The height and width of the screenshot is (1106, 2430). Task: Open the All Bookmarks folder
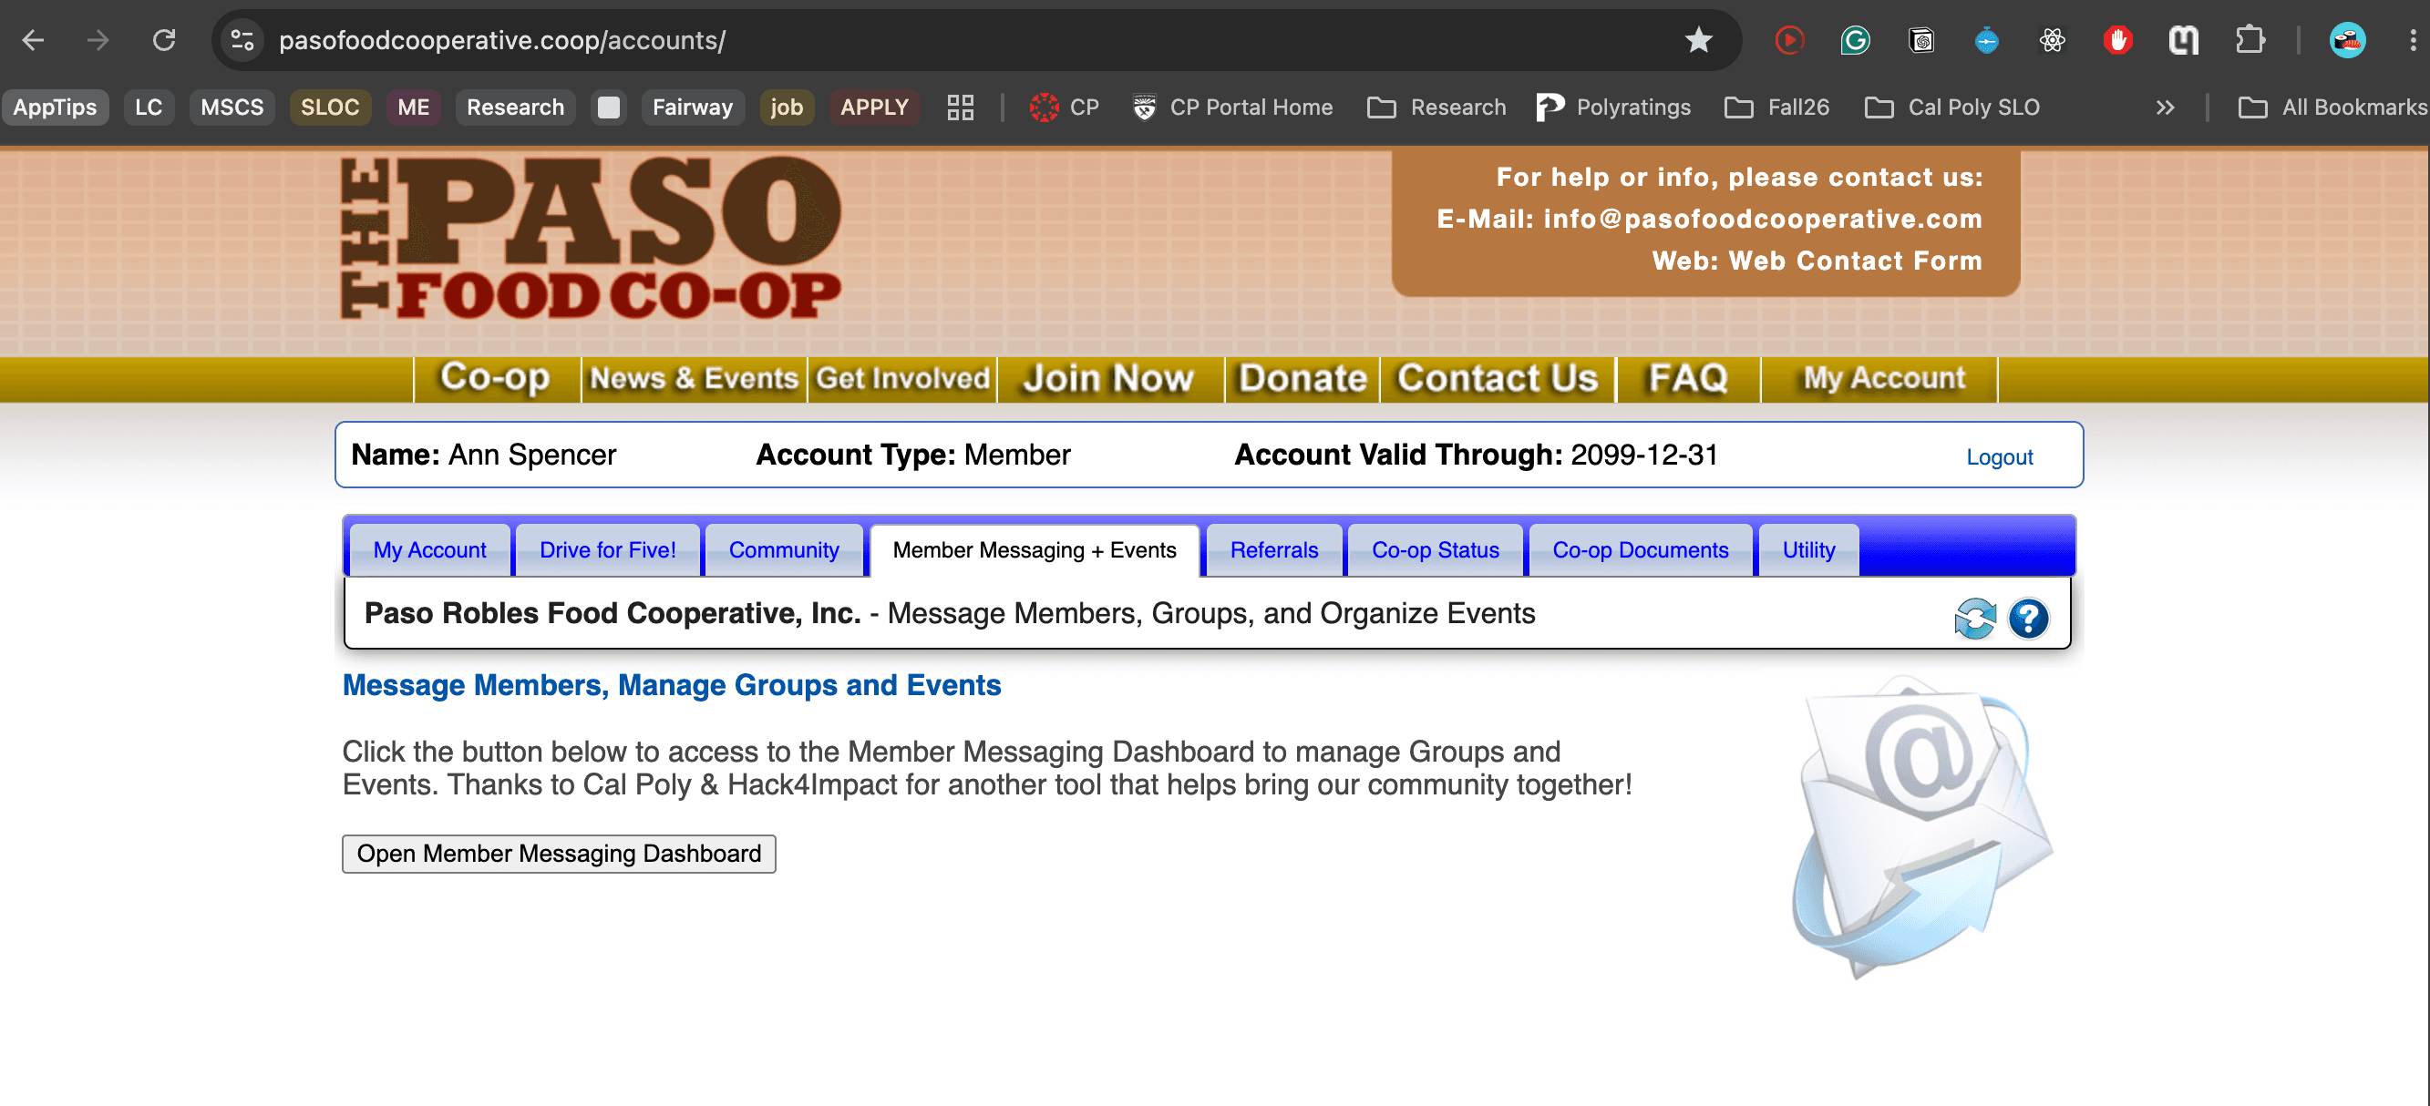2331,108
